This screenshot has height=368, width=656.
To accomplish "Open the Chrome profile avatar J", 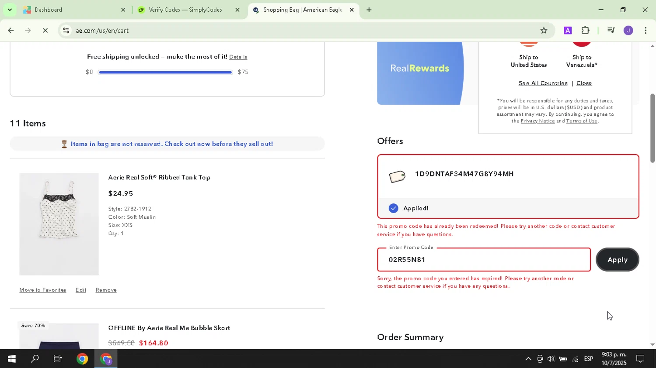I will [628, 31].
